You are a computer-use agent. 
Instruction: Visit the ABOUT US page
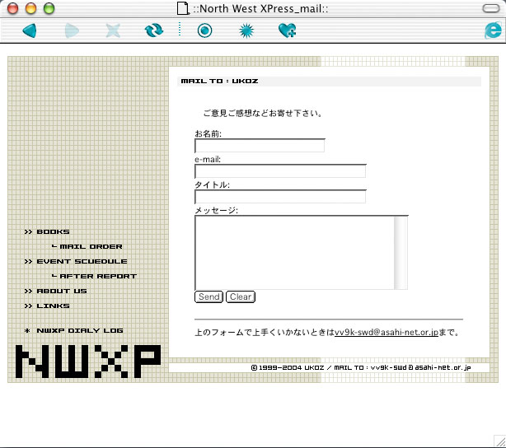click(61, 292)
